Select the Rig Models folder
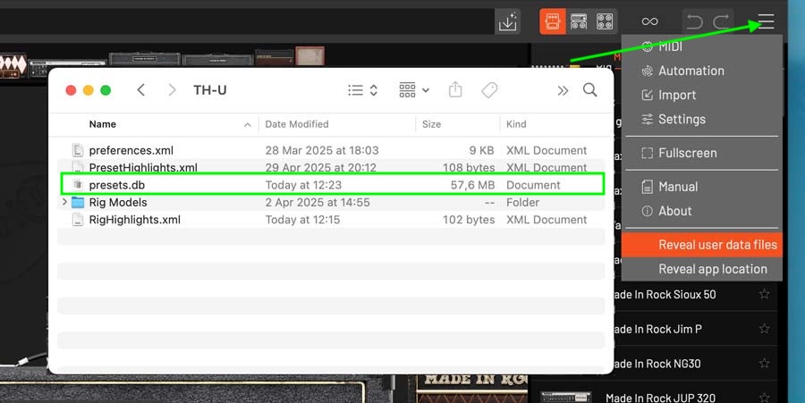 pos(331,202)
